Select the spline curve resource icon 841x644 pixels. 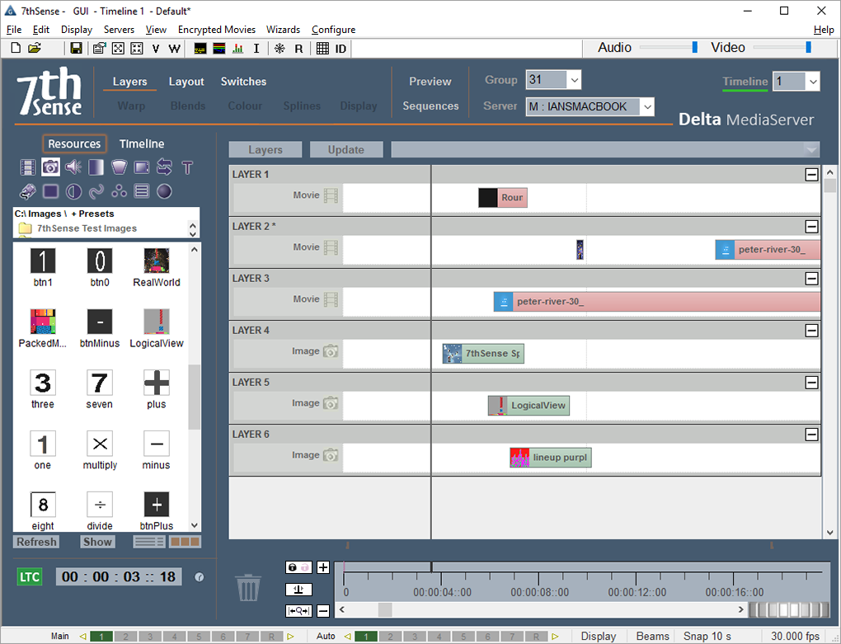(x=96, y=191)
